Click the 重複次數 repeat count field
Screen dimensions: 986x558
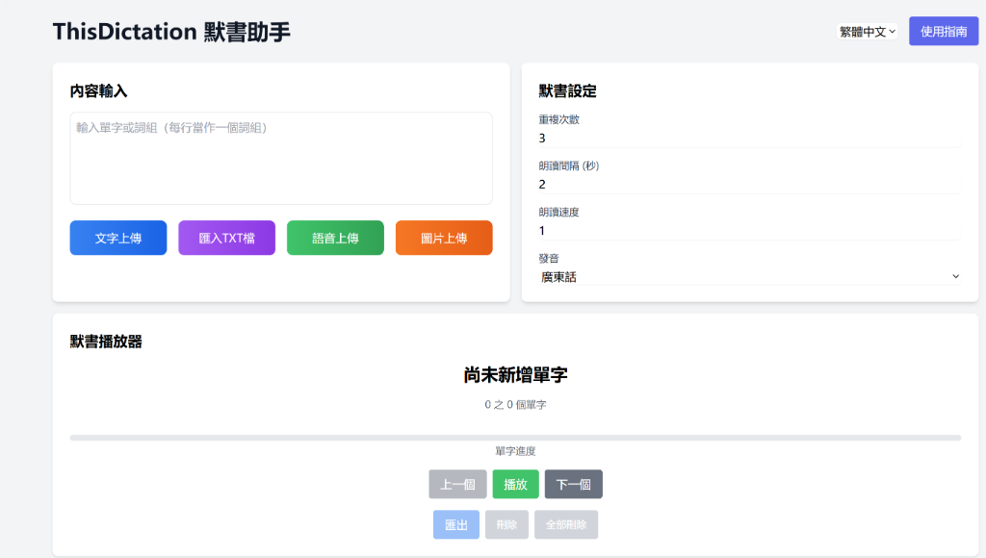(x=749, y=138)
